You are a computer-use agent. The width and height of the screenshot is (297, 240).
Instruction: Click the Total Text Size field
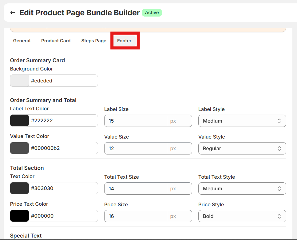coord(136,189)
